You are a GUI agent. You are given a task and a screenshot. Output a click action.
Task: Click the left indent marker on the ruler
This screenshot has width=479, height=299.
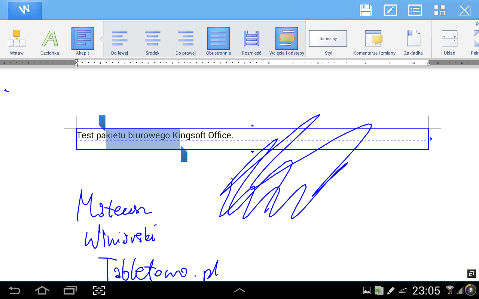[x=76, y=64]
